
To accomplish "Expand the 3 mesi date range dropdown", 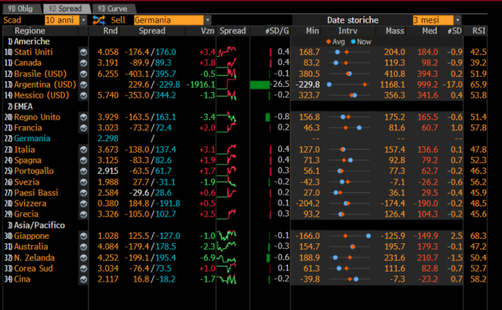I will pyautogui.click(x=437, y=20).
